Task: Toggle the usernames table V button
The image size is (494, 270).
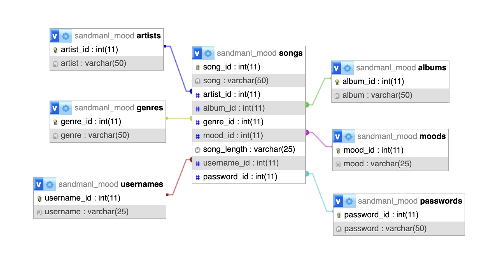Action: (x=39, y=184)
